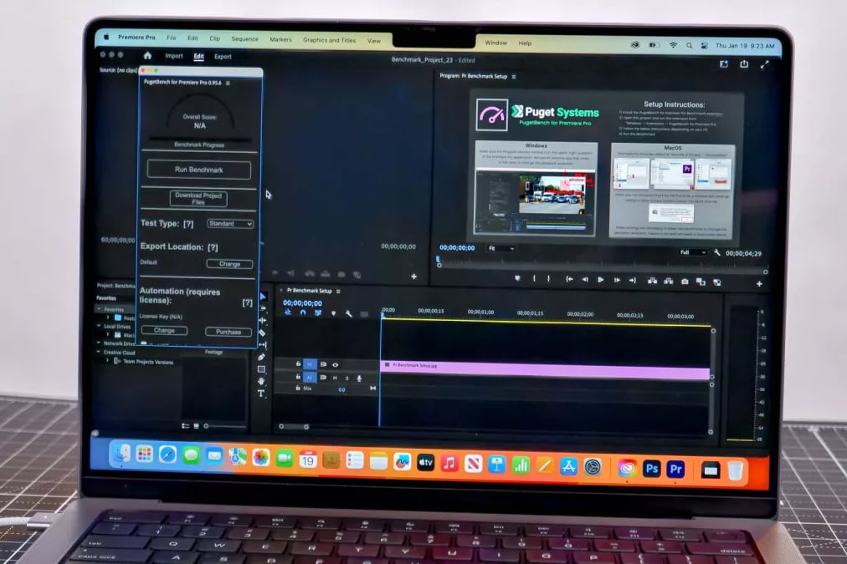Click Mark Out bracket in Program monitor
This screenshot has width=847, height=564.
(x=549, y=279)
